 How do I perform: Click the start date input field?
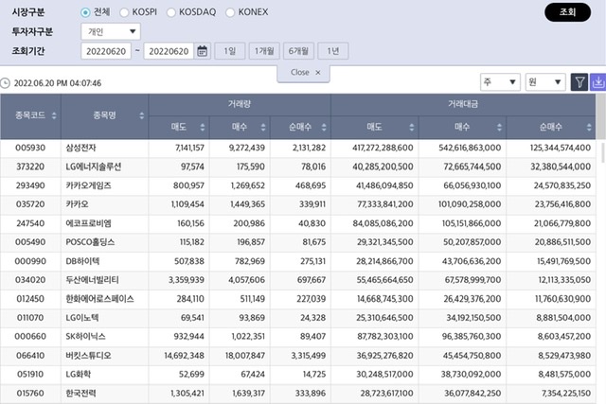(x=106, y=51)
